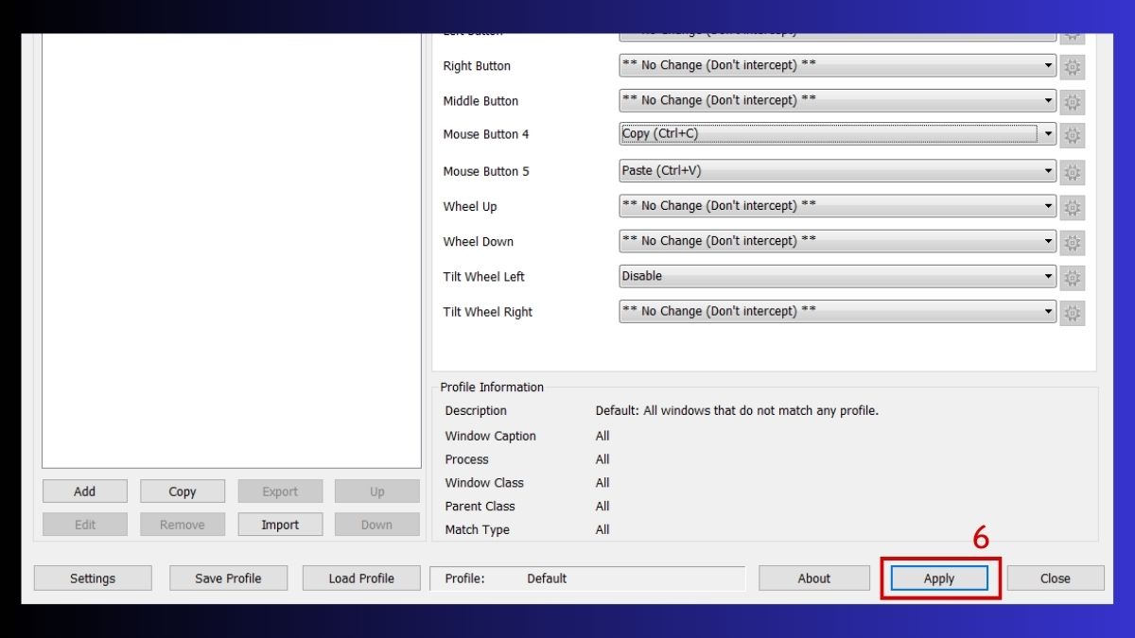Click the grayed Remove button

[183, 525]
